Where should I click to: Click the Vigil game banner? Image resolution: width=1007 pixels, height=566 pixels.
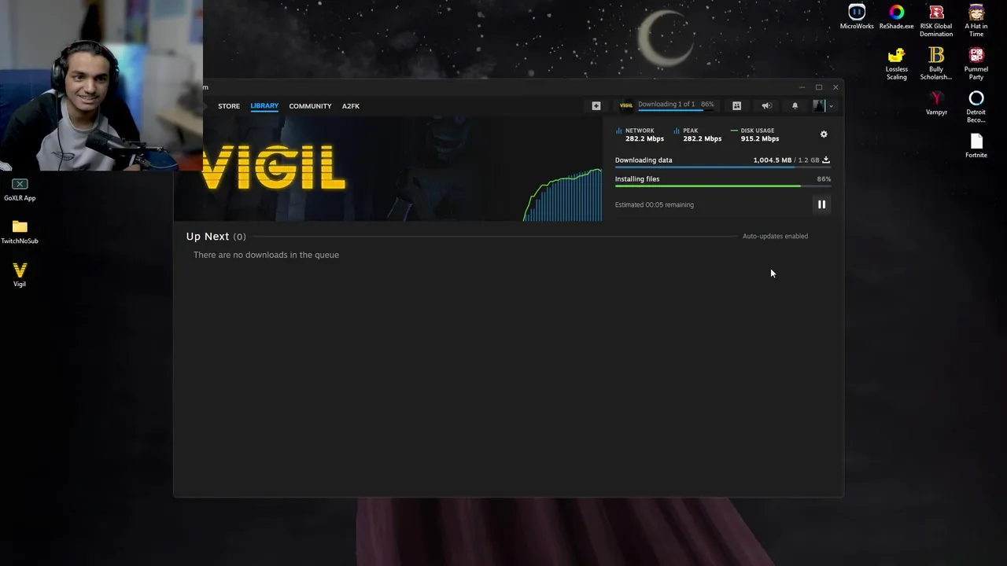click(387, 169)
